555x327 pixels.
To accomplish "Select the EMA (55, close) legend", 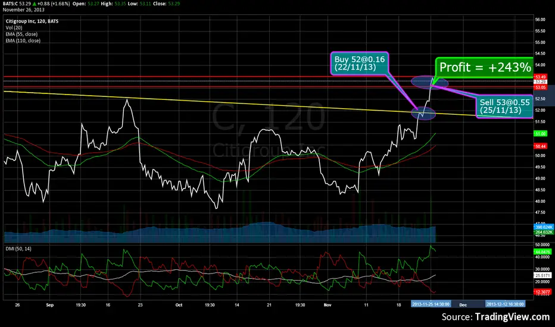I will point(21,34).
